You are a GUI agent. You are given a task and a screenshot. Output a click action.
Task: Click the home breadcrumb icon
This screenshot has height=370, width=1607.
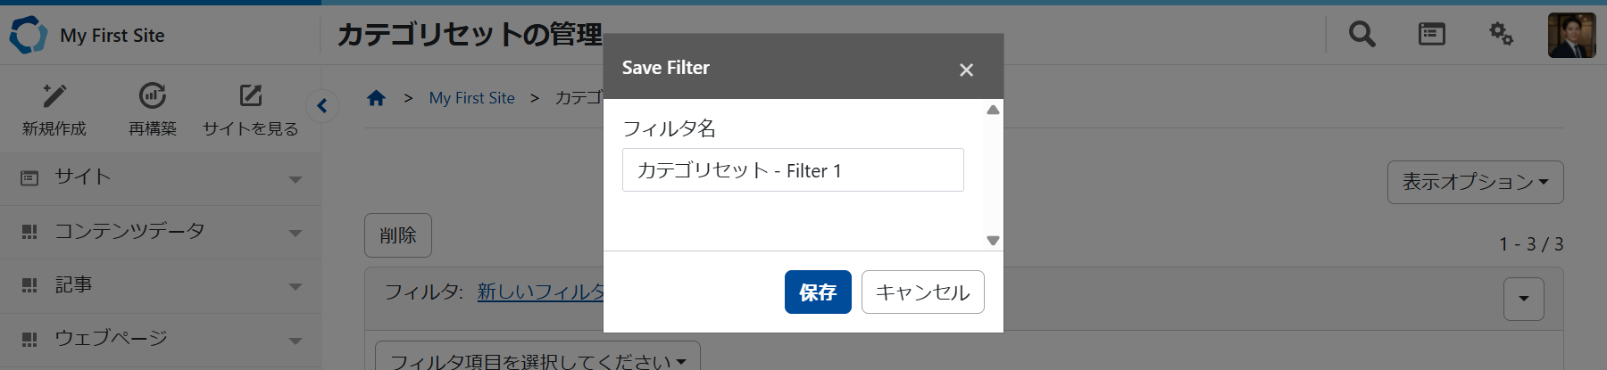[376, 98]
